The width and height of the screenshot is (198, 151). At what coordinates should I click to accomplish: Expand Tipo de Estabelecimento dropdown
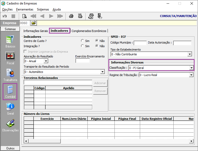point(190,54)
